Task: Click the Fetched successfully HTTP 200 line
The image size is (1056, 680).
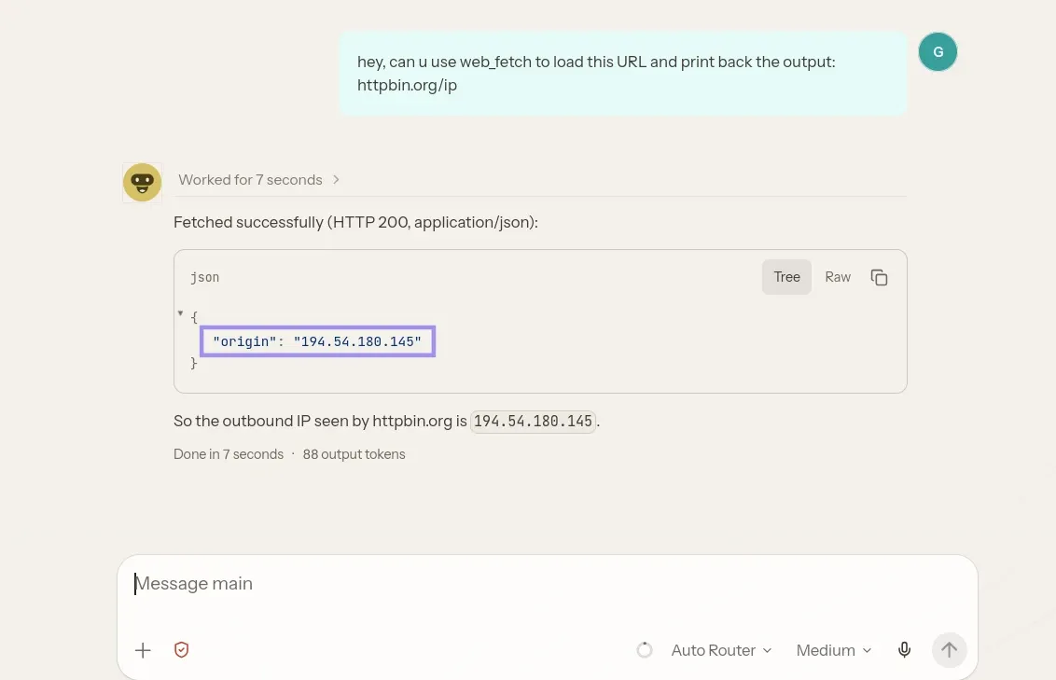Action: (355, 222)
